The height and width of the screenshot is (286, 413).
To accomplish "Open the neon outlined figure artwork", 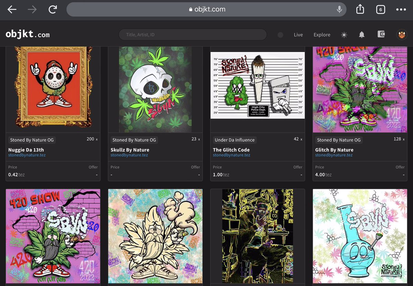I will [x=257, y=236].
